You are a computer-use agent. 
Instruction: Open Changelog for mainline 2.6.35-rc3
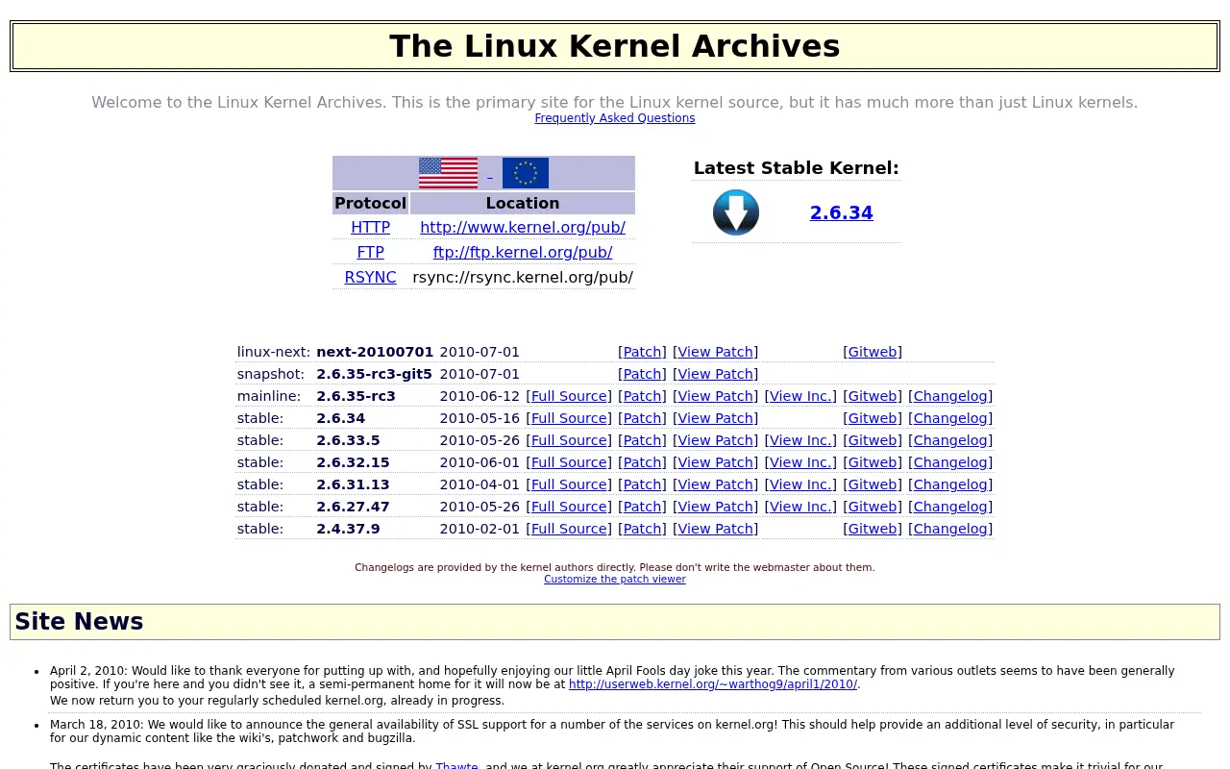(950, 396)
